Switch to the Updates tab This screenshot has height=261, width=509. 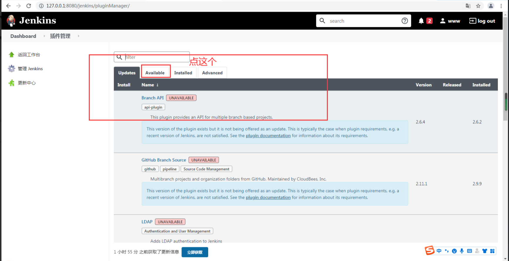coord(127,73)
